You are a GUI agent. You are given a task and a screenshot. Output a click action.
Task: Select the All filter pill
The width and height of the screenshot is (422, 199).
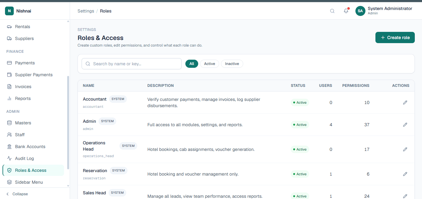click(x=192, y=64)
